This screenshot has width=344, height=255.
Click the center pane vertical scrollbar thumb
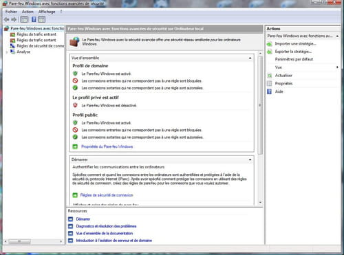click(x=260, y=105)
